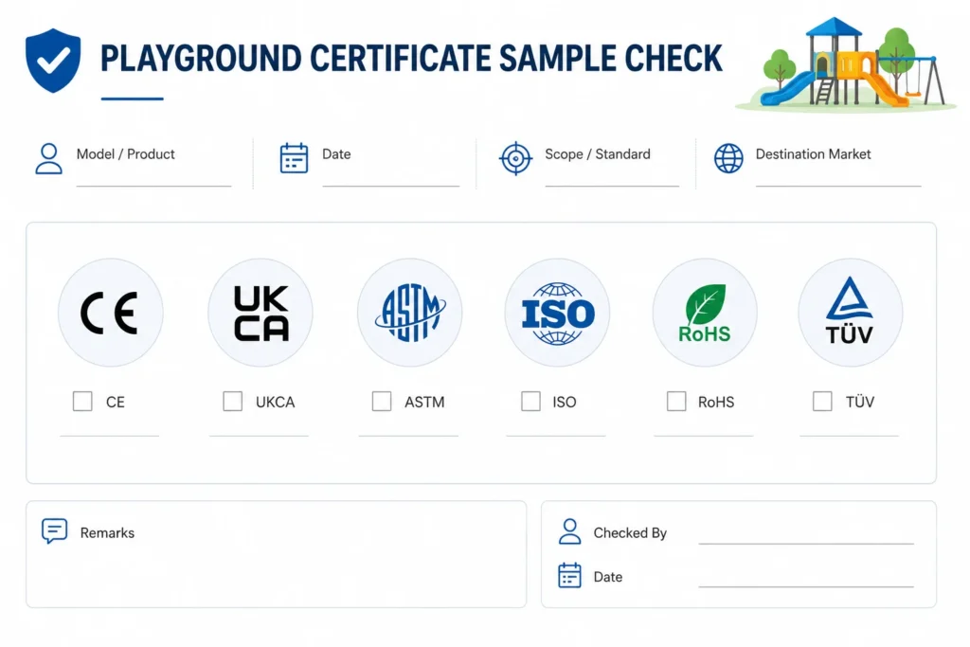Click the globe icon beside Destination Market
This screenshot has height=647, width=970.
click(728, 158)
